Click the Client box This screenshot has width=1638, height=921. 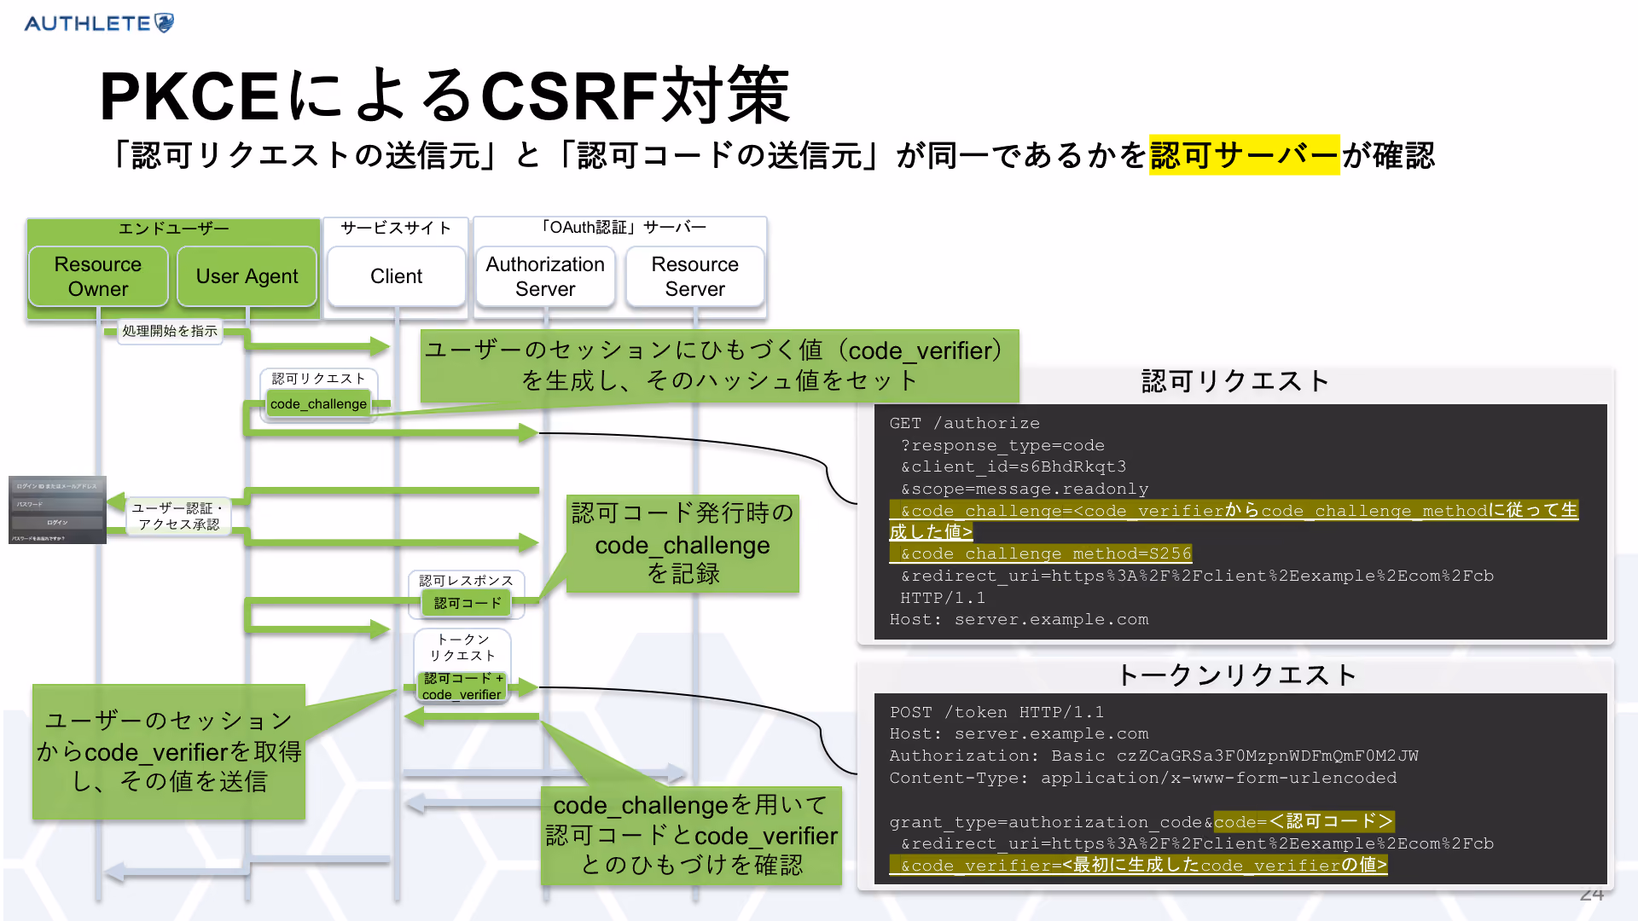tap(396, 276)
